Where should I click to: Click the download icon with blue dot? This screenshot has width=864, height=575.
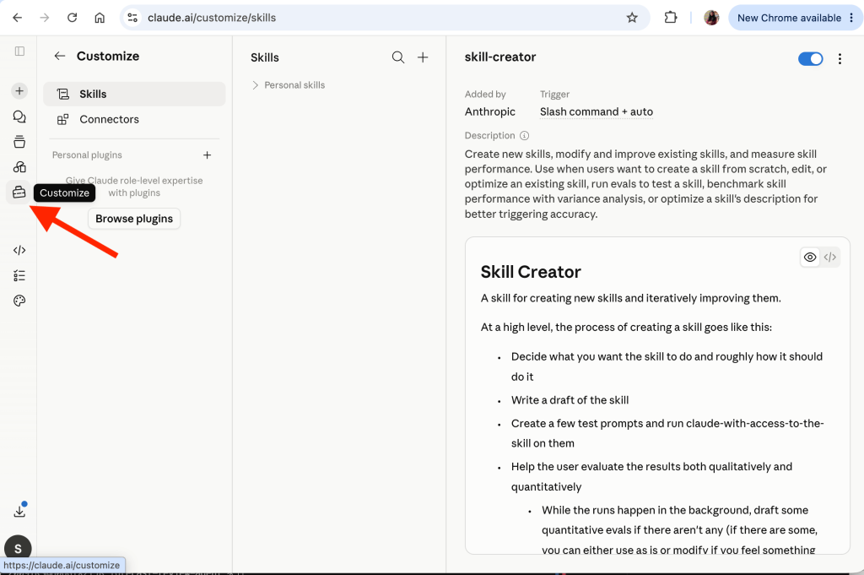20,510
